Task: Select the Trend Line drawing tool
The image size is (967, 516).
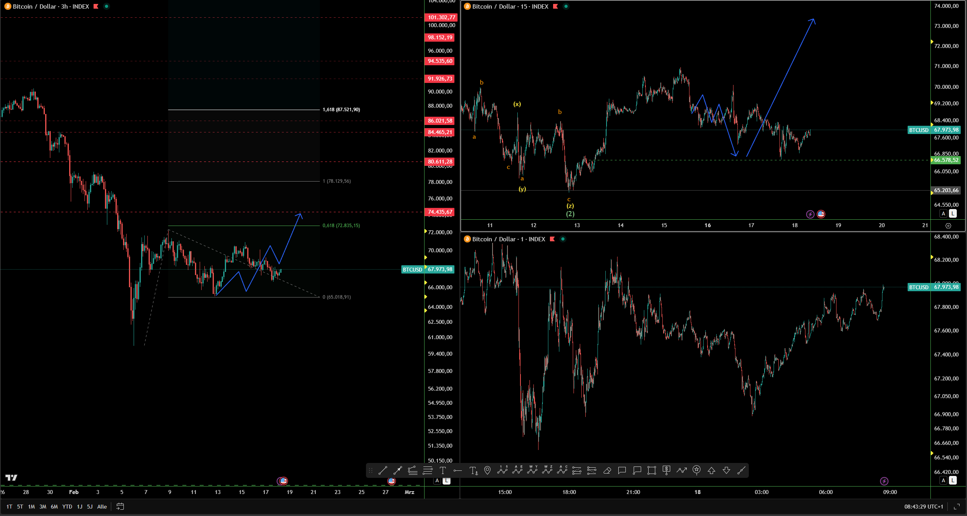Action: tap(382, 470)
